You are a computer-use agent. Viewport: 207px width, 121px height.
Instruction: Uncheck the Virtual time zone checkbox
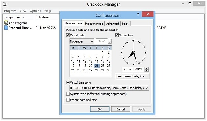tap(68, 83)
